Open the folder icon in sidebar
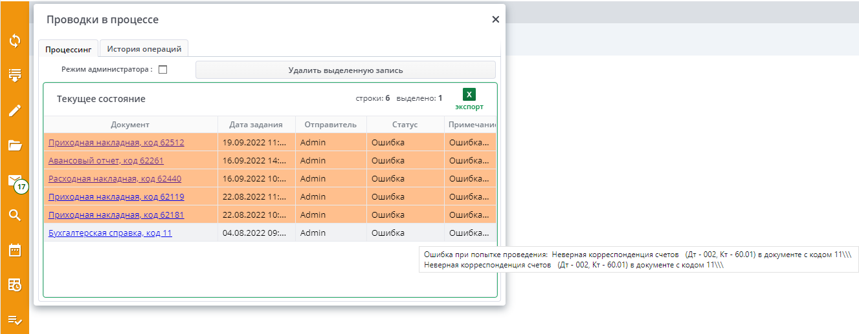 click(15, 145)
